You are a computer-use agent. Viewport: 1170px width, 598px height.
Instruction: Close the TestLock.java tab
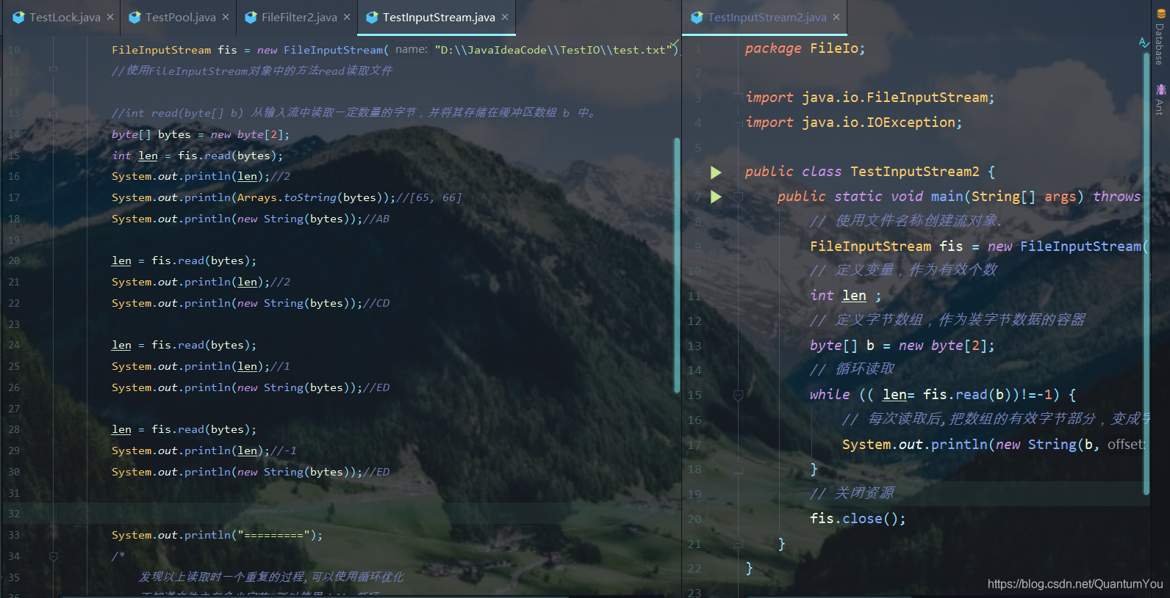click(x=110, y=17)
